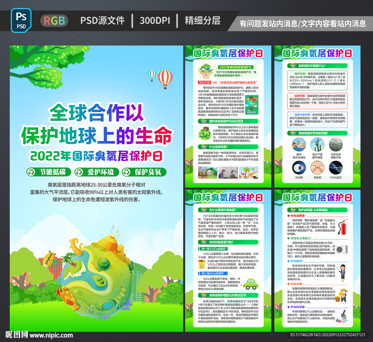Click the 精细分层 label
Viewport: 373px width, 342px height.
pos(203,20)
